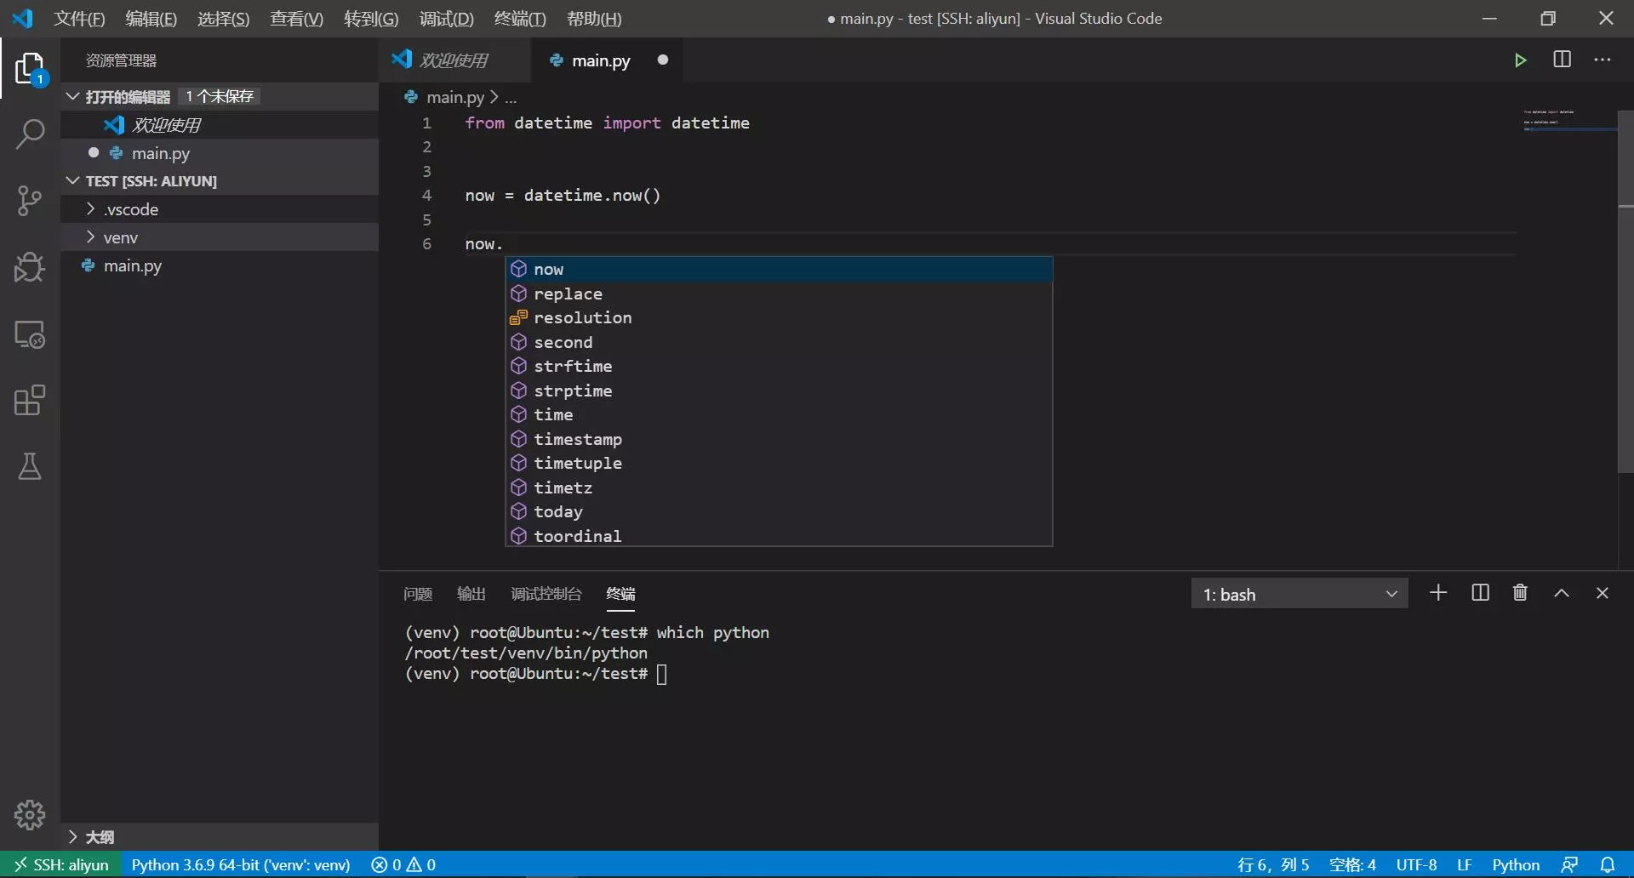The width and height of the screenshot is (1634, 878).
Task: Choose the 'now' autocomplete suggestion
Action: click(779, 269)
